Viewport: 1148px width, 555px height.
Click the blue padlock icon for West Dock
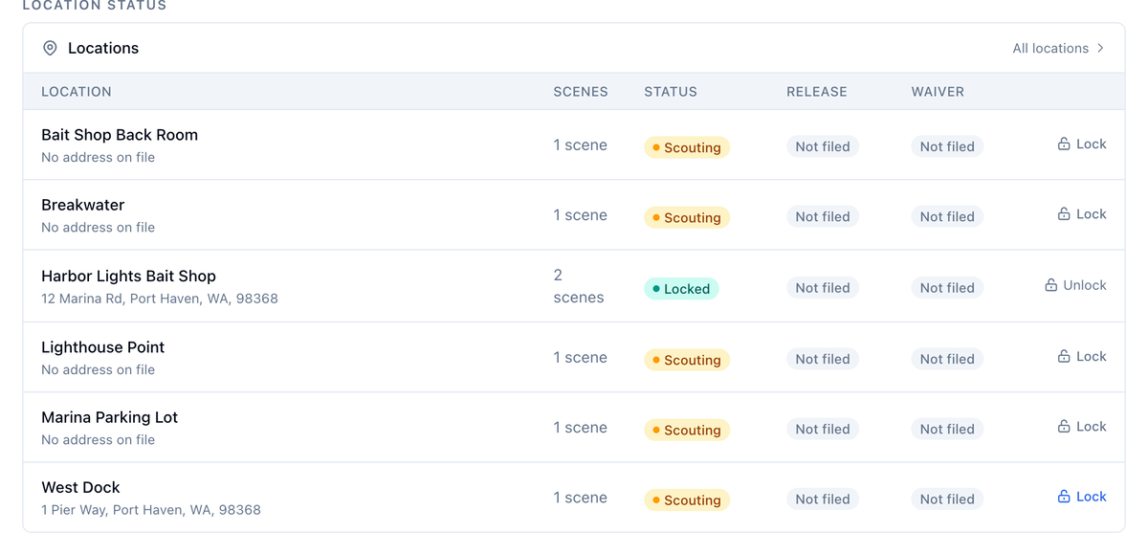[x=1064, y=497]
